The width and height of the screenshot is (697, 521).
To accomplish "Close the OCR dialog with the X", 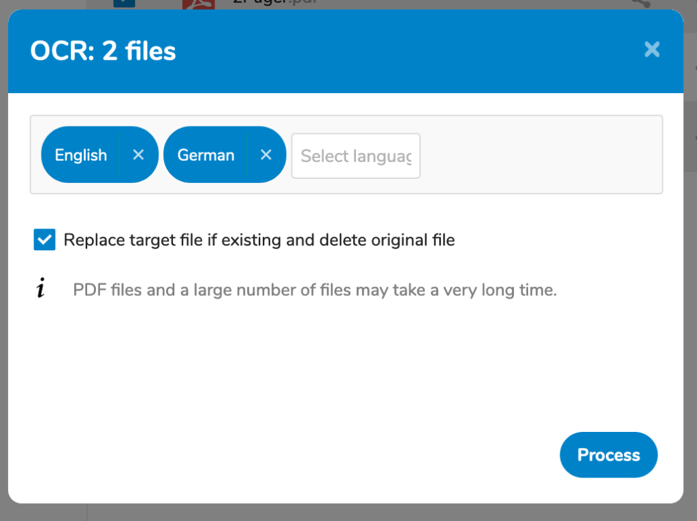I will [651, 50].
